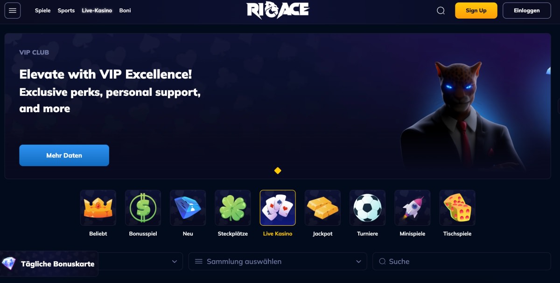Image resolution: width=560 pixels, height=283 pixels.
Task: Open the hamburger menu
Action: coord(13,10)
